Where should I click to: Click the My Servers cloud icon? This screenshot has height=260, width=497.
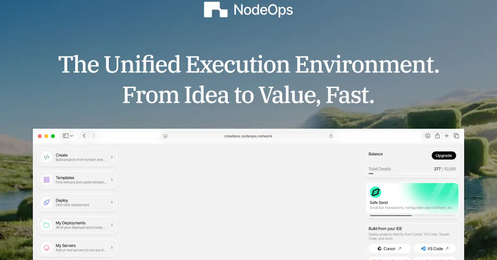pos(46,248)
